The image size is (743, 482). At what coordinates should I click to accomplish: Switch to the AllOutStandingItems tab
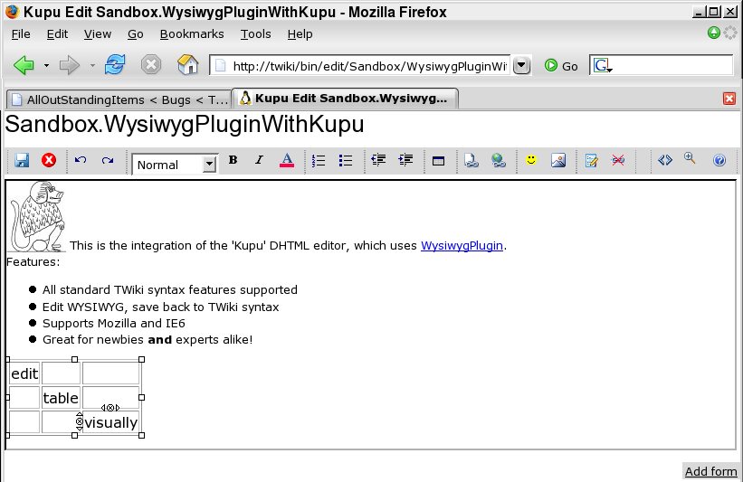(118, 99)
